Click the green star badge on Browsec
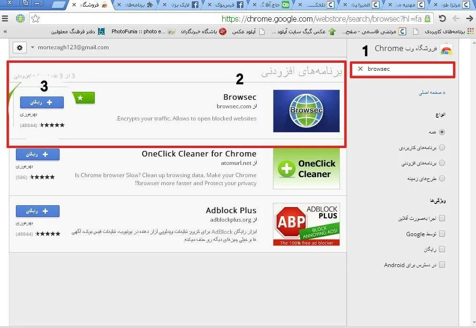 pos(83,98)
